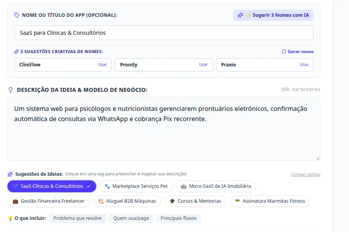Click the Problema que resolve hint chip
Image resolution: width=349 pixels, height=232 pixels.
click(x=78, y=218)
